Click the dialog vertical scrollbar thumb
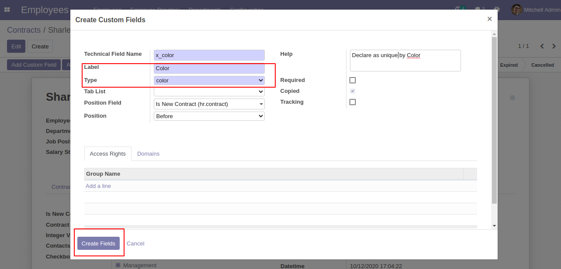 coord(494,120)
